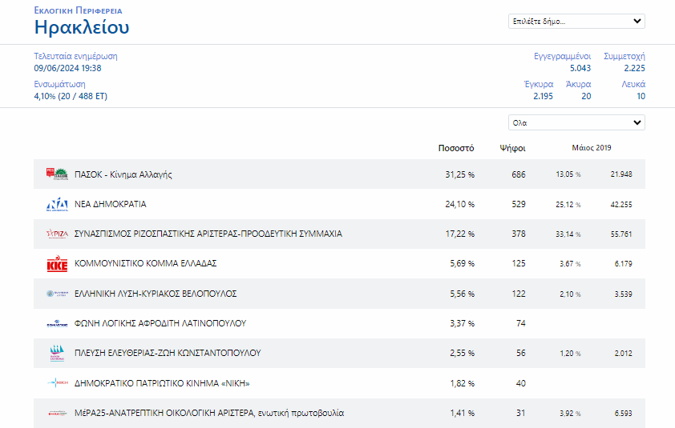Click the Φωνή Λογικής party logo

57,323
